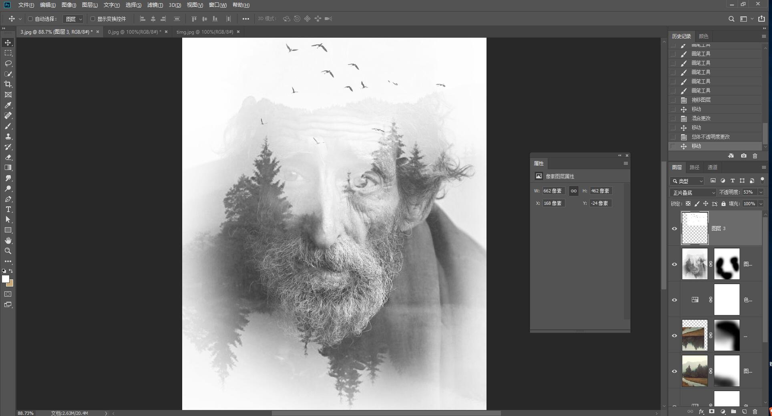Viewport: 772px width, 416px height.
Task: Select the Clone Stamp tool
Action: tap(8, 136)
